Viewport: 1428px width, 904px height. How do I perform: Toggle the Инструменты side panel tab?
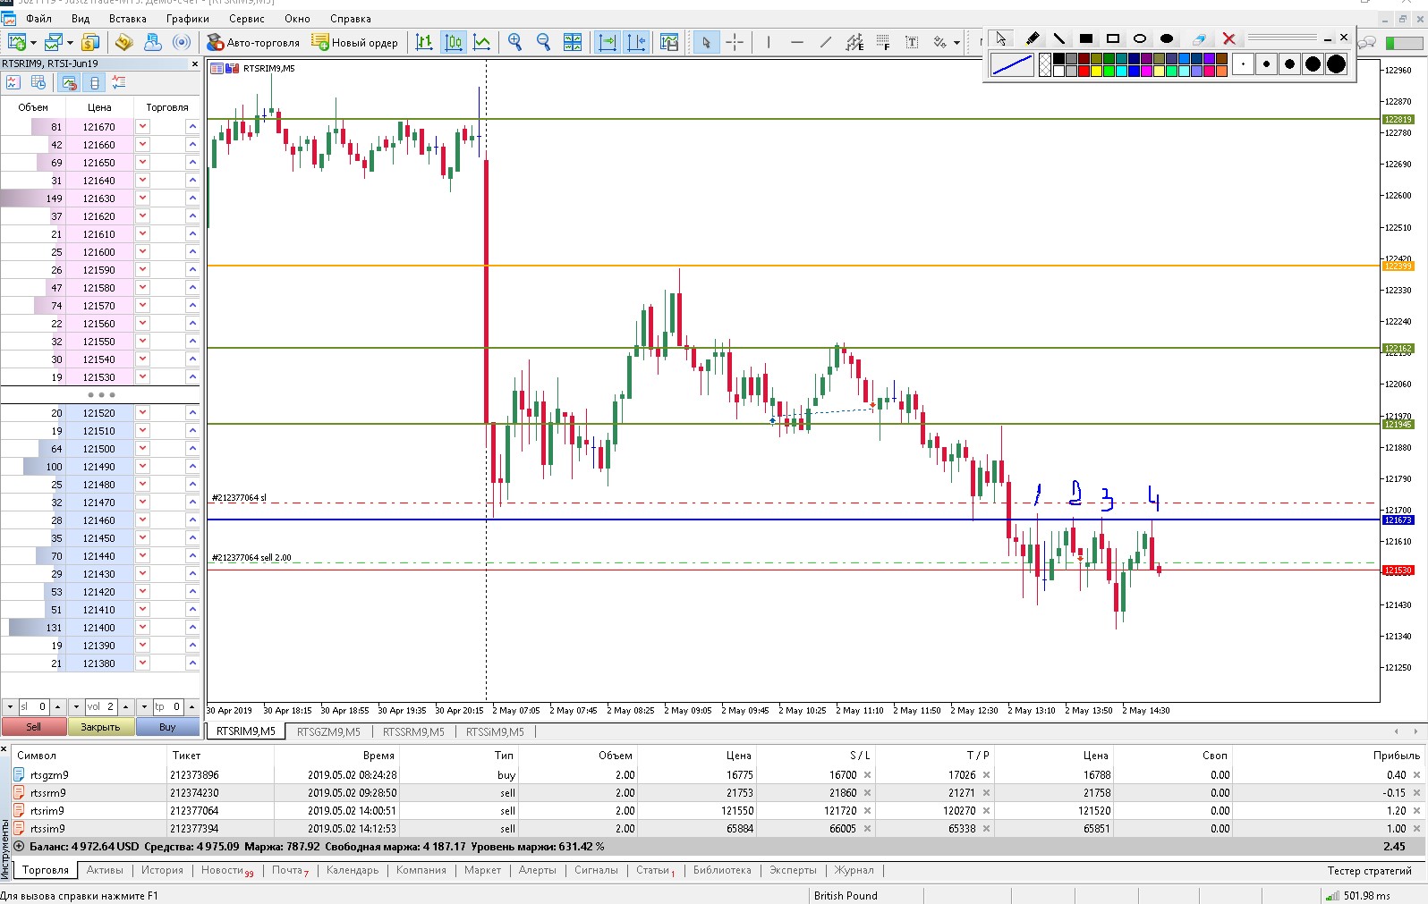(4, 849)
